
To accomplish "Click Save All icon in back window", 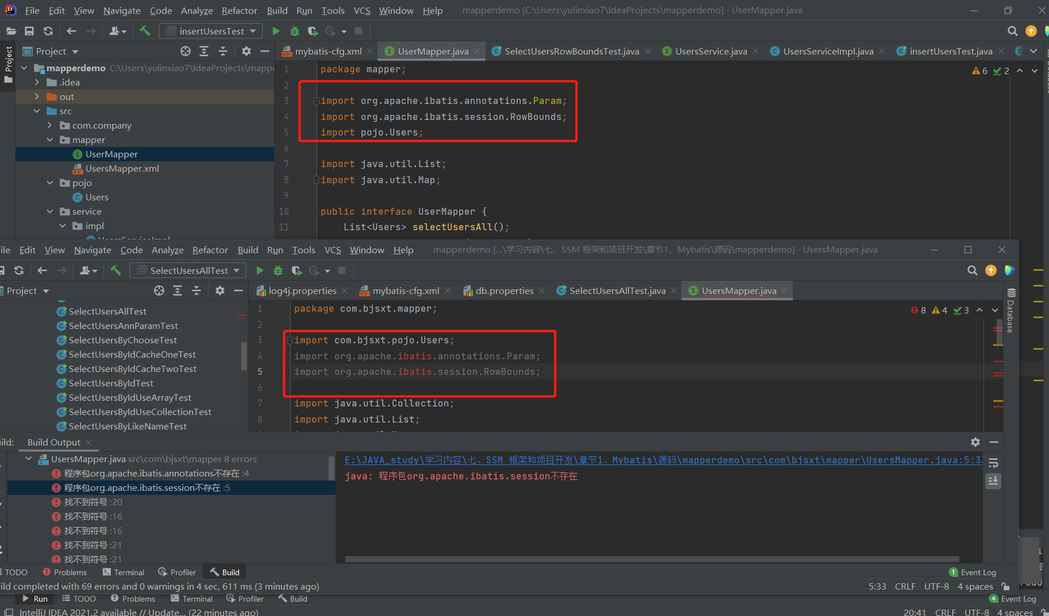I will coord(29,31).
